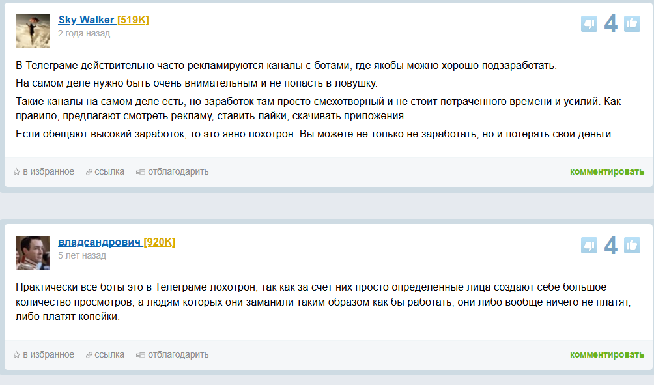Click chain link icon under Sky Walker's answer
Viewport: 654px width, 385px height.
pos(89,172)
